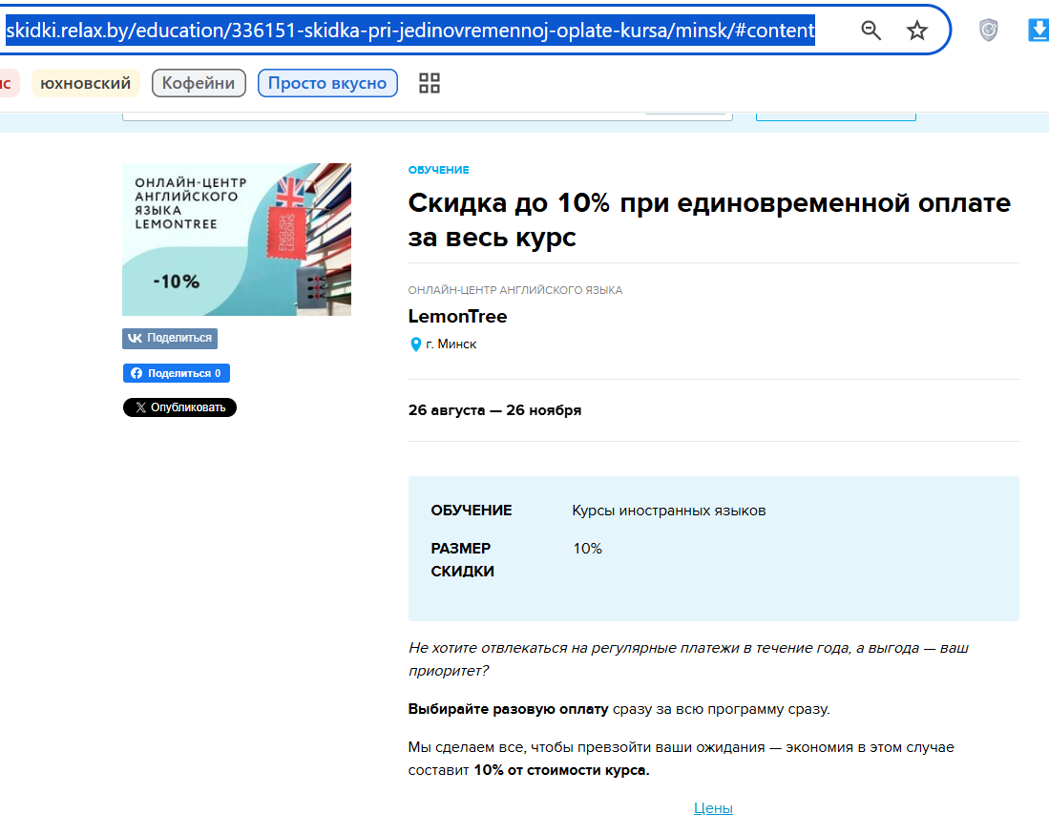Open the bookmarks grid icon
Screen dimensions: 1049x835
pyautogui.click(x=429, y=83)
